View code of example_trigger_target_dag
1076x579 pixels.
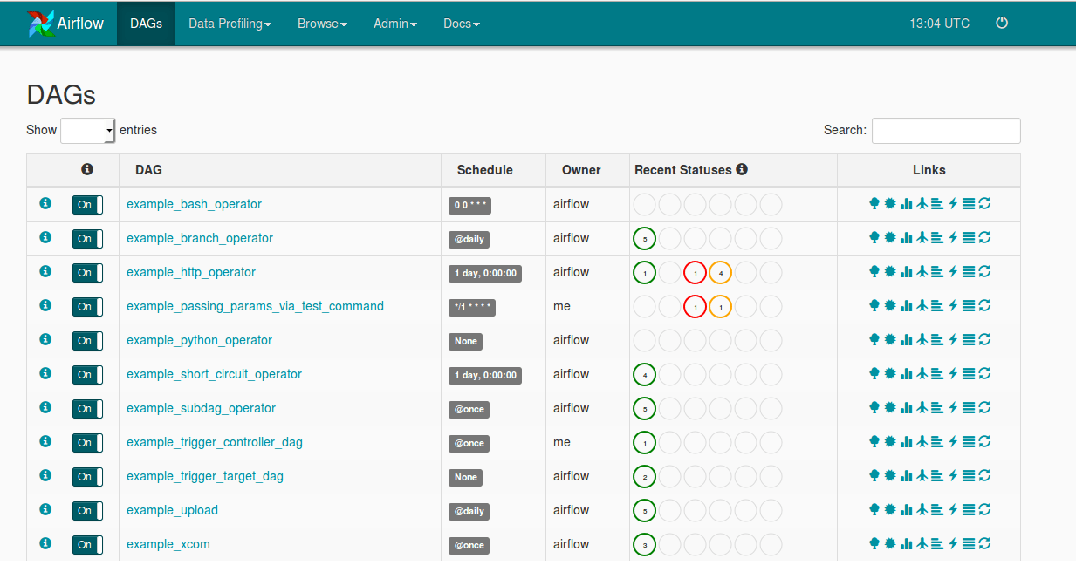click(x=969, y=475)
